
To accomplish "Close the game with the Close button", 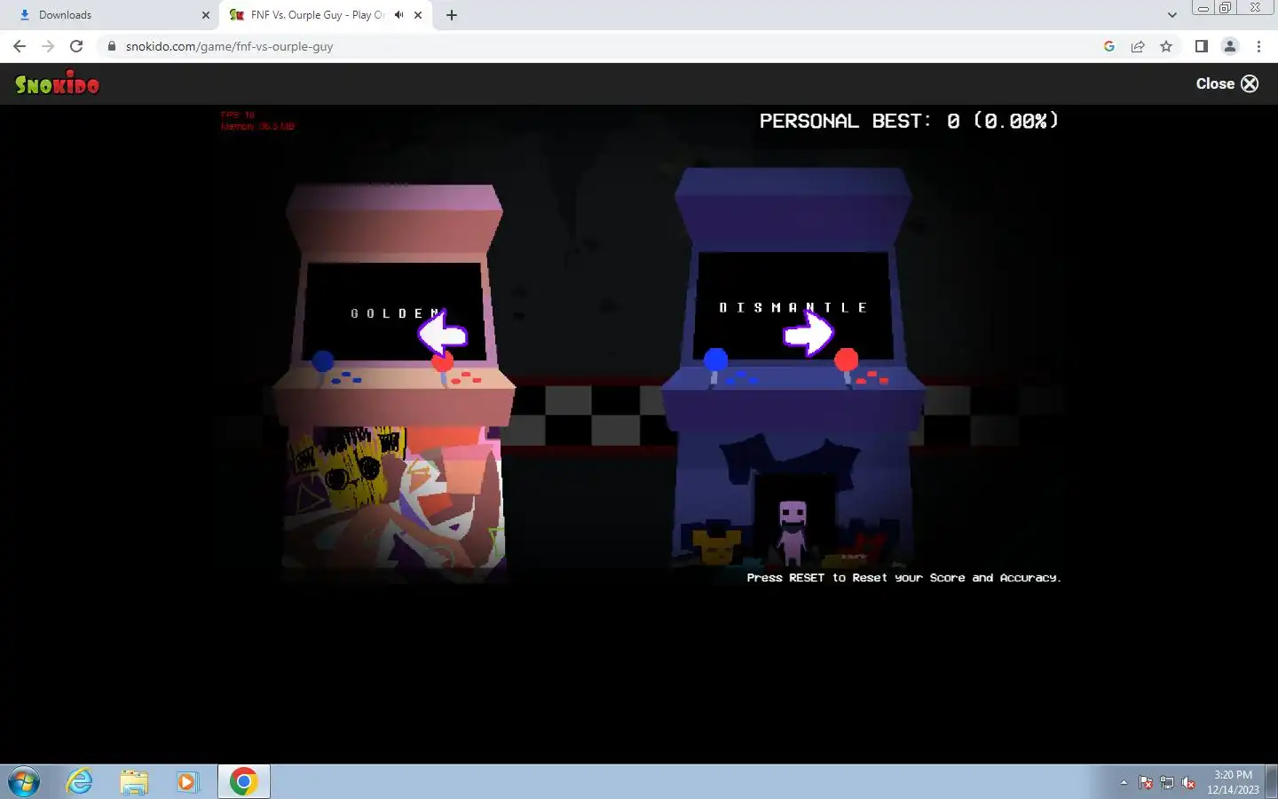I will coord(1227,83).
